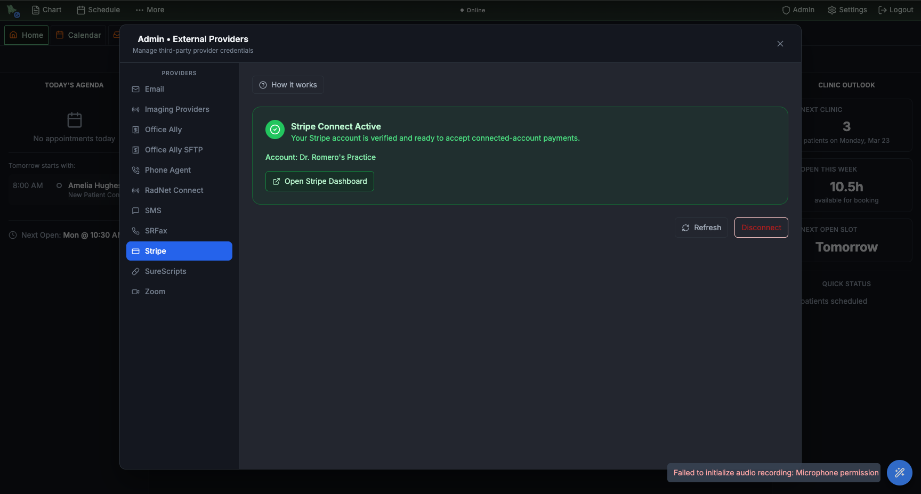The image size is (921, 494).
Task: Open the How it works help
Action: 288,85
